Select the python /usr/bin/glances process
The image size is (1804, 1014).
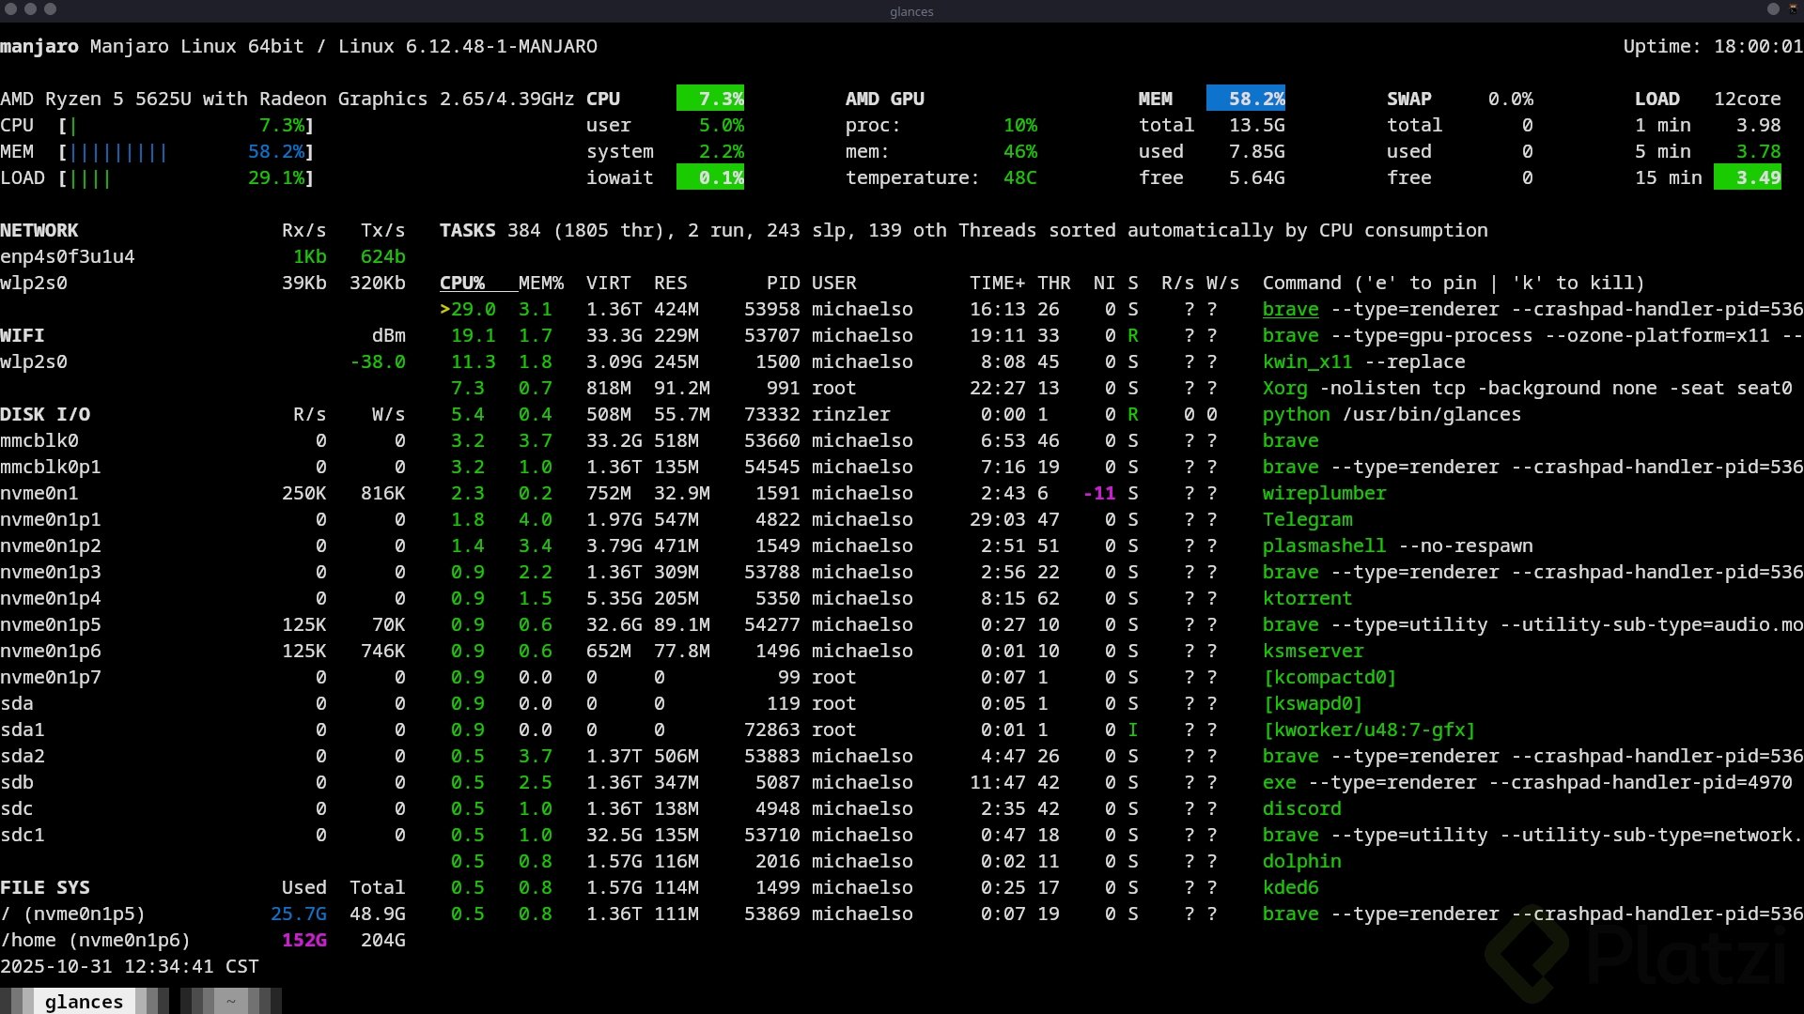click(x=1391, y=414)
